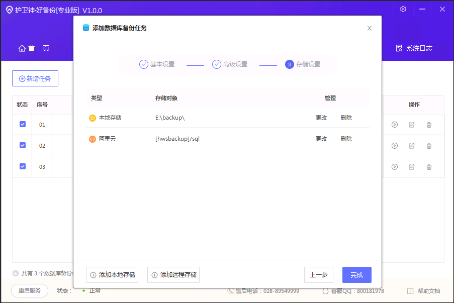Click the 存储对象 column header
This screenshot has width=454, height=303.
[x=166, y=98]
